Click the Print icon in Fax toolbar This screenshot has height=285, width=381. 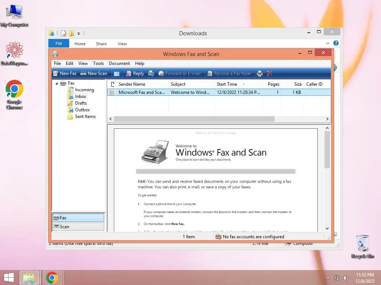point(260,73)
